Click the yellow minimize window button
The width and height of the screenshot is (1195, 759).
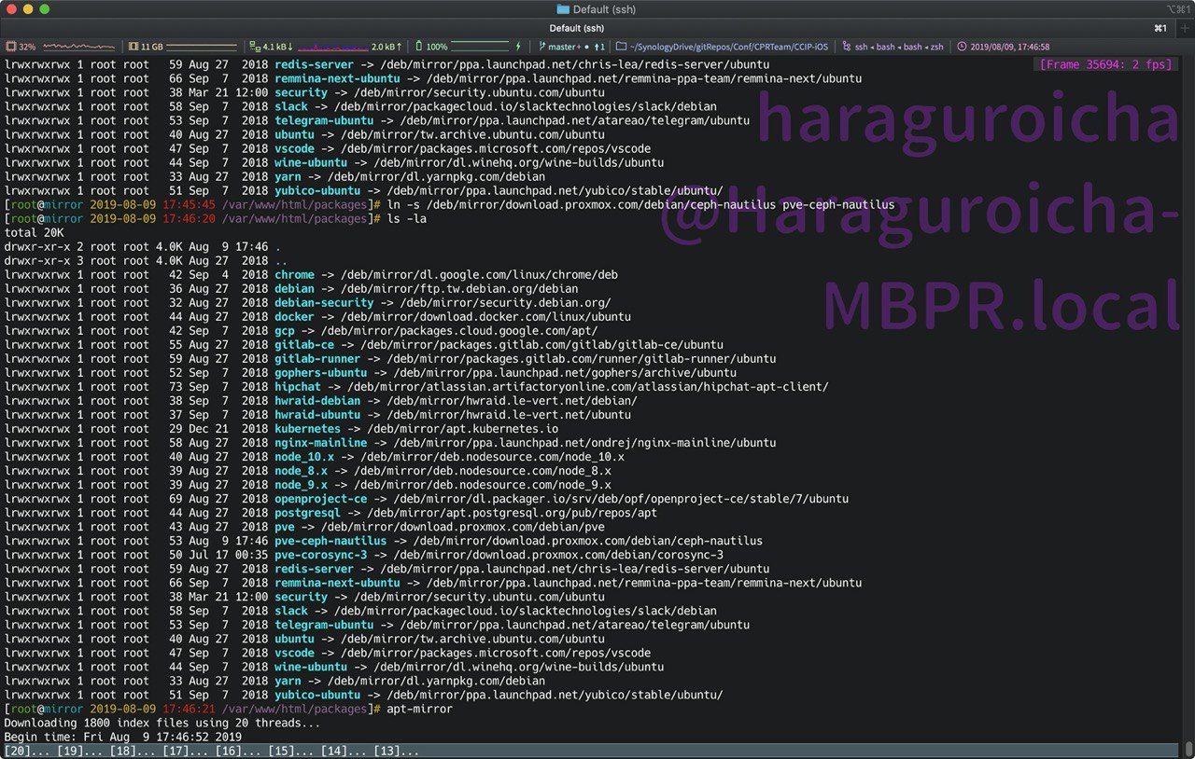[28, 9]
